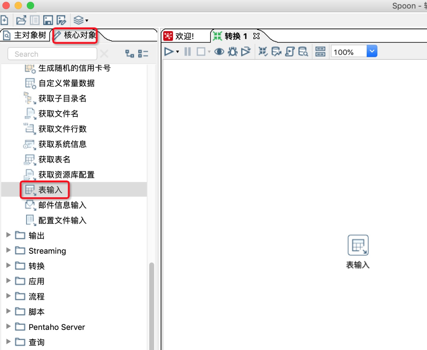
Task: Click the Debug transformation bug icon
Action: pyautogui.click(x=233, y=52)
